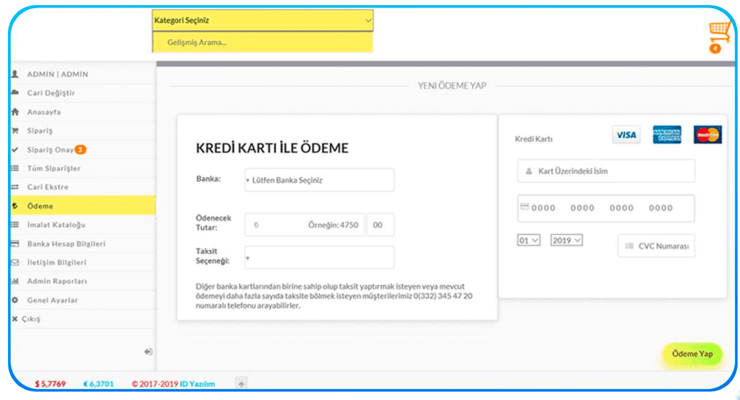
Task: Click the 00 decimal amount field
Action: tap(380, 225)
